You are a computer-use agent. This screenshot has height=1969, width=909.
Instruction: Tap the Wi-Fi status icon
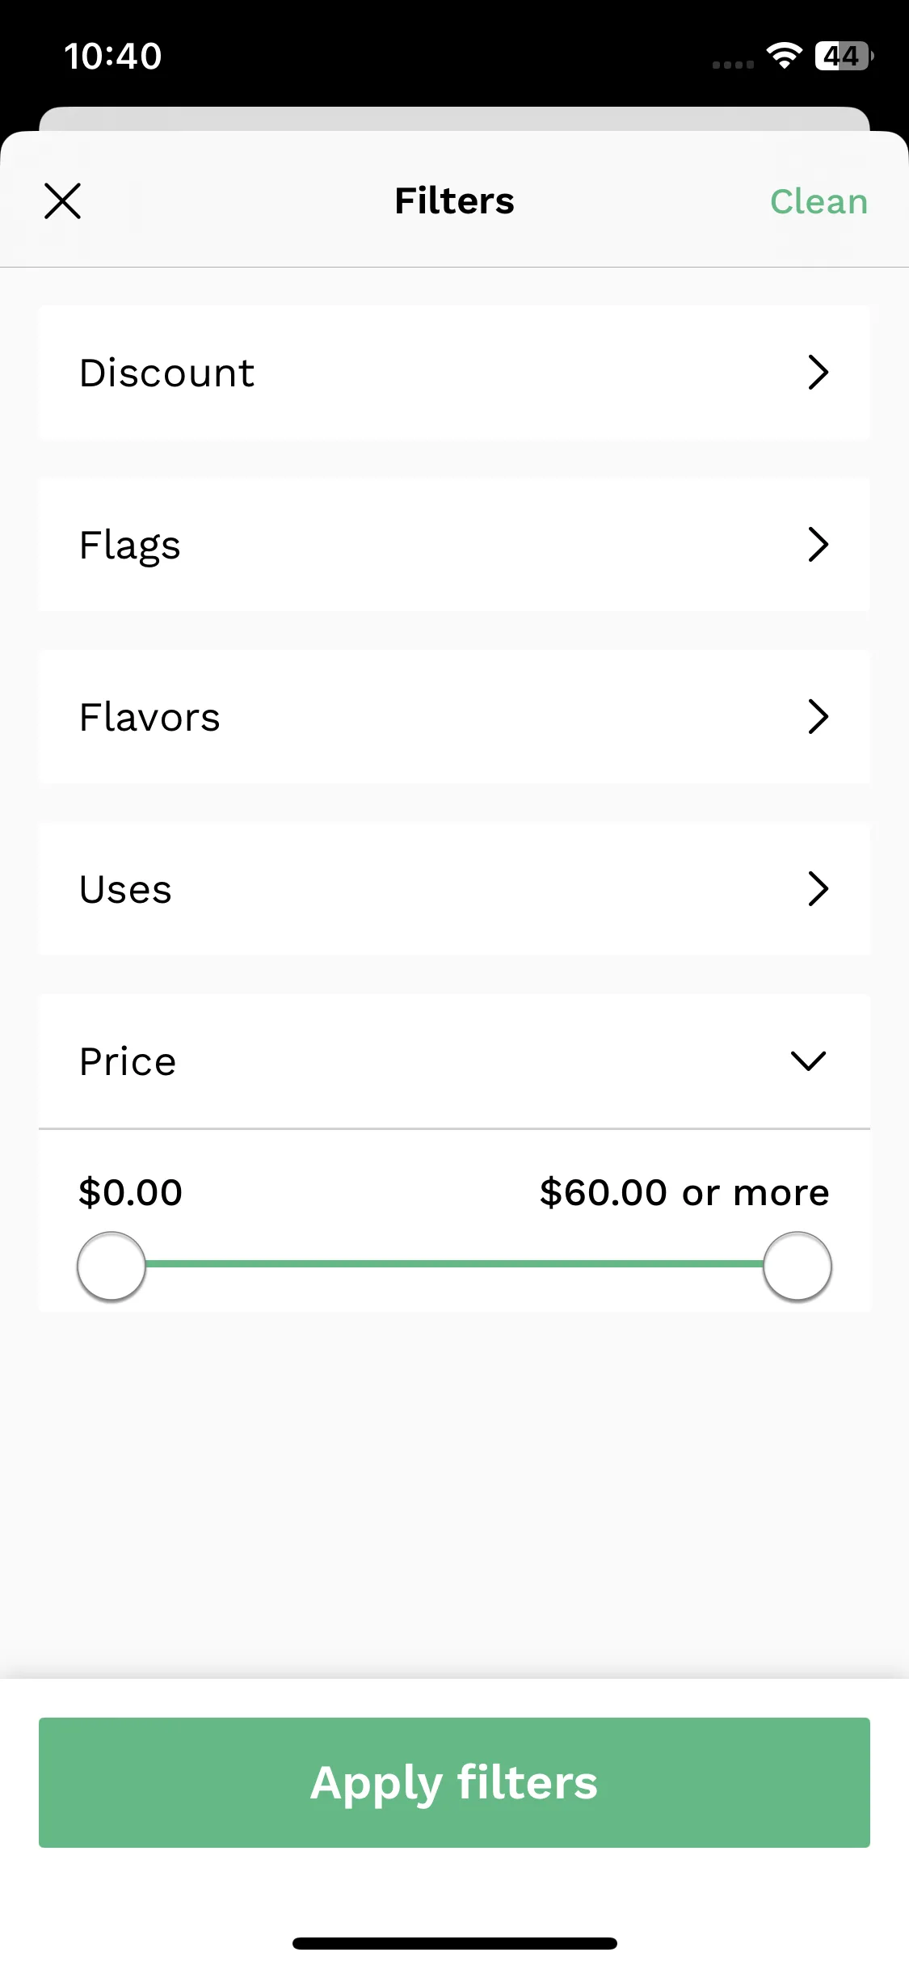coord(784,55)
